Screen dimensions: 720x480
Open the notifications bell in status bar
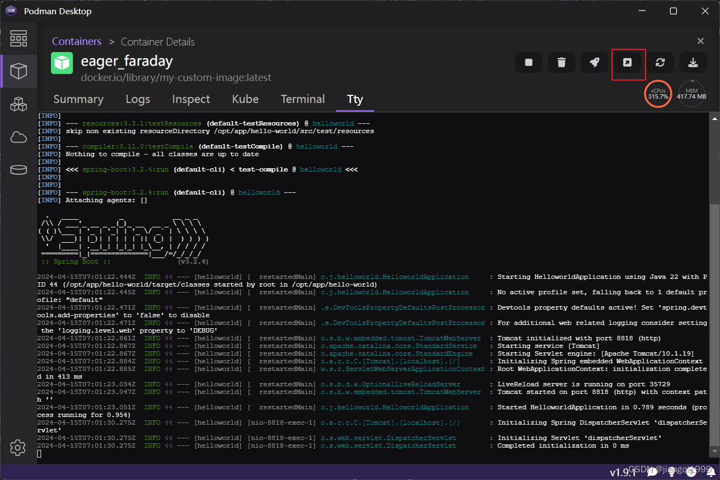click(x=712, y=472)
